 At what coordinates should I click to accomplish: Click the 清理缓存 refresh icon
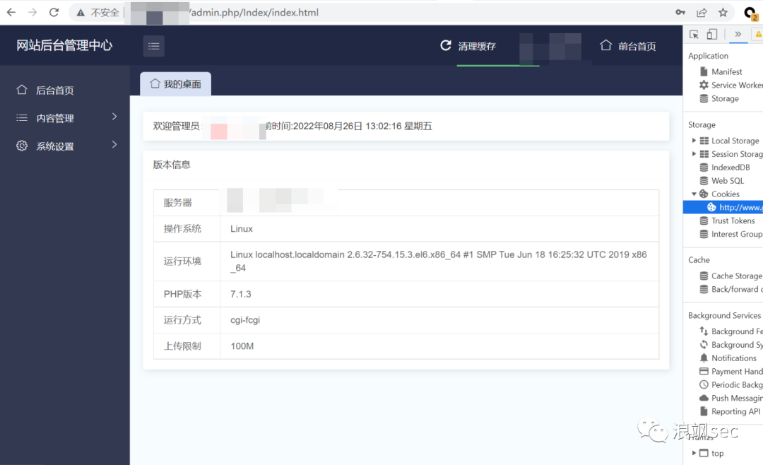pyautogui.click(x=445, y=45)
